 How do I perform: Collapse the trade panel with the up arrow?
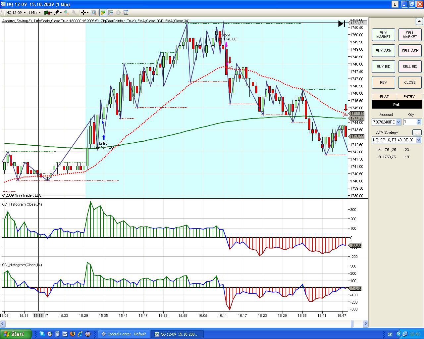click(419, 22)
